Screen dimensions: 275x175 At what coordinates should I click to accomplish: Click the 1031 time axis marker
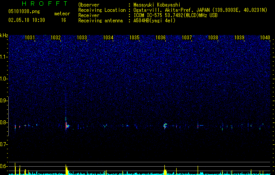coord(30,37)
